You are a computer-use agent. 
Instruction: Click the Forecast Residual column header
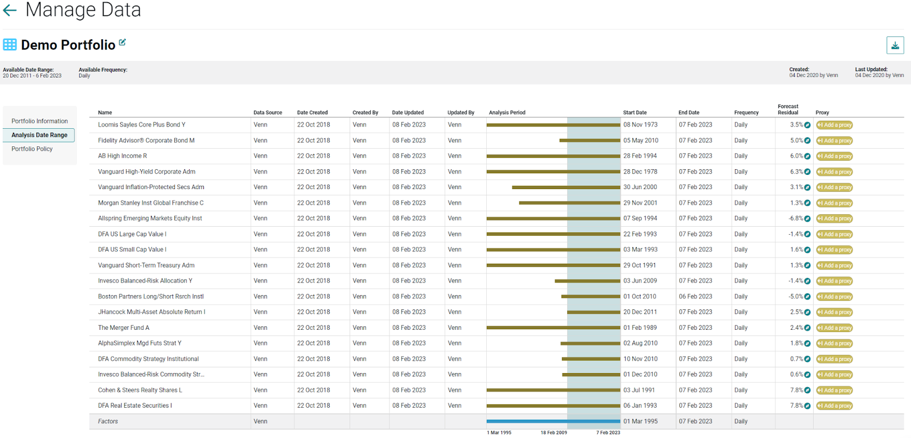[788, 109]
